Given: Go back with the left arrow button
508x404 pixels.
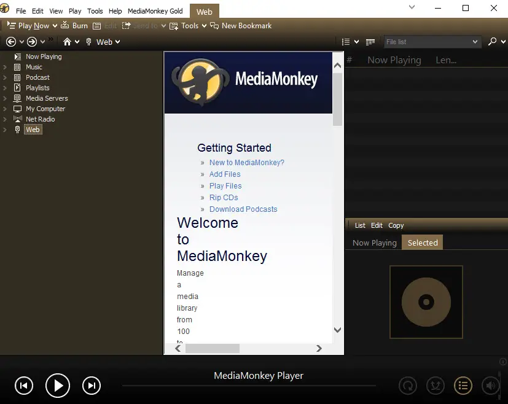Looking at the screenshot, I should pyautogui.click(x=10, y=42).
